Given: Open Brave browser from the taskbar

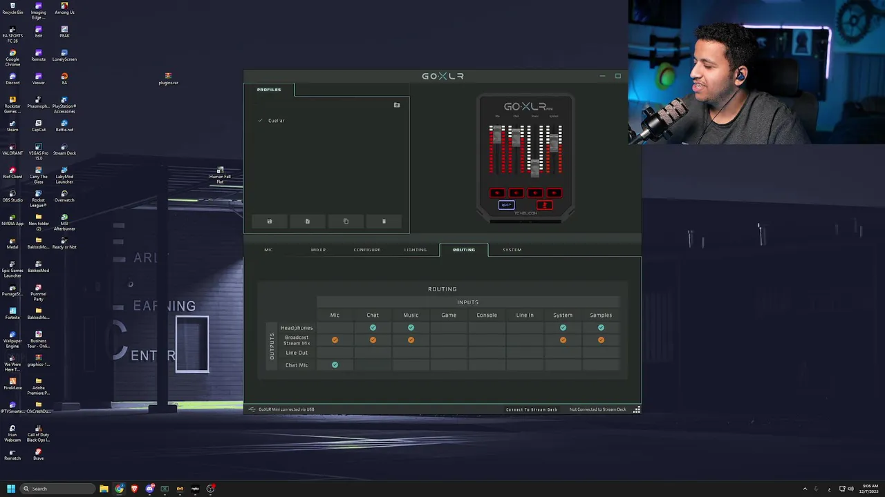Looking at the screenshot, I should point(134,489).
